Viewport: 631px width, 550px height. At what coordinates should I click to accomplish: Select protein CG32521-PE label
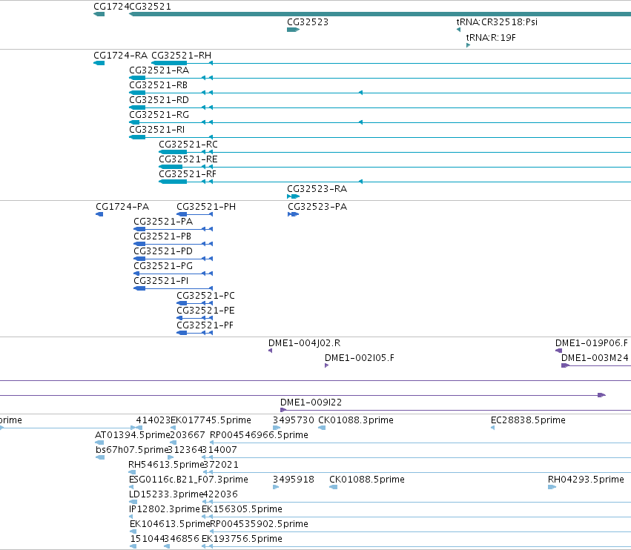point(205,311)
